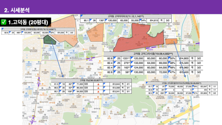Click the red warning triangle in the 94,000 row
Image resolution: width=222 pixels, height=125 pixels.
(98, 92)
